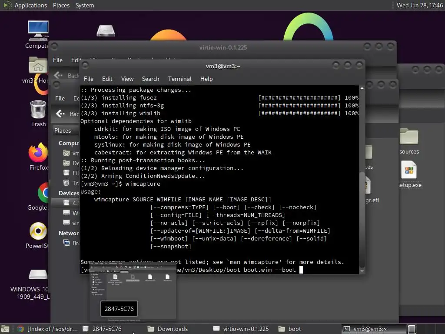Viewport: 445px width, 334px height.
Task: Open the terminal's File menu
Action: [x=89, y=79]
